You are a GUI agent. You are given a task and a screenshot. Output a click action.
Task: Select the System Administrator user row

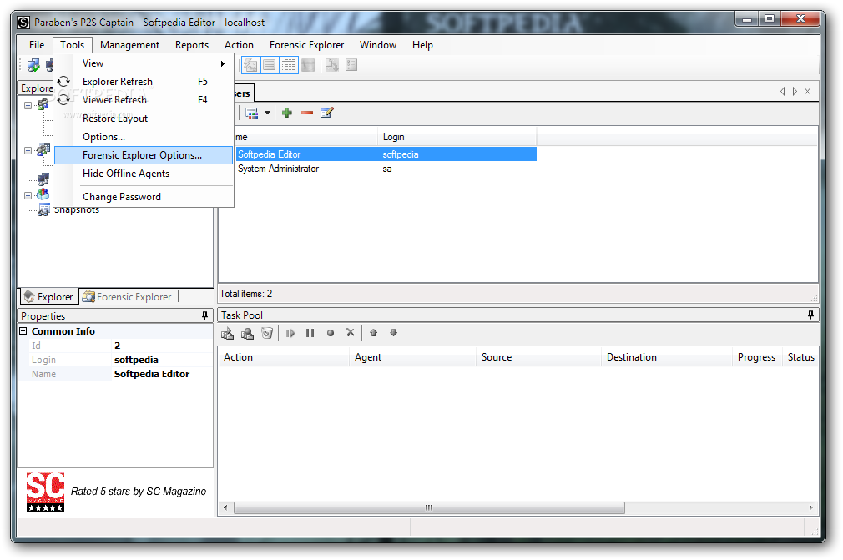click(x=386, y=169)
